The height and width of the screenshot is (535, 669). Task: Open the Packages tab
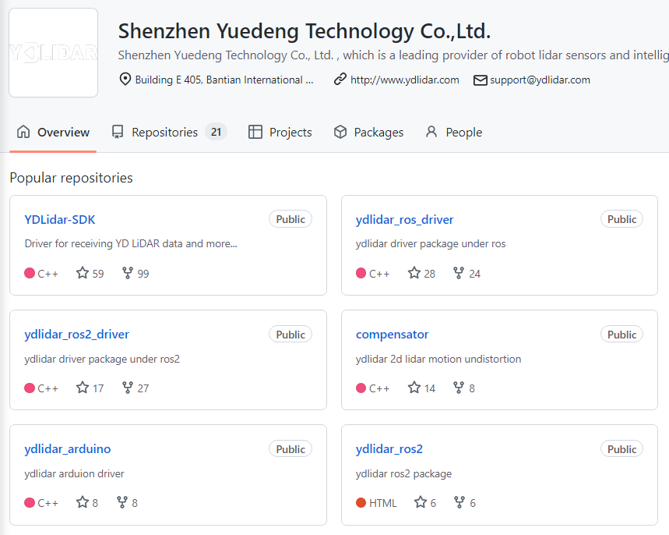368,132
